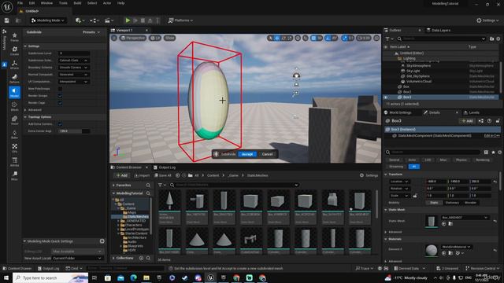Open Outliner filter options icon

(x=389, y=39)
